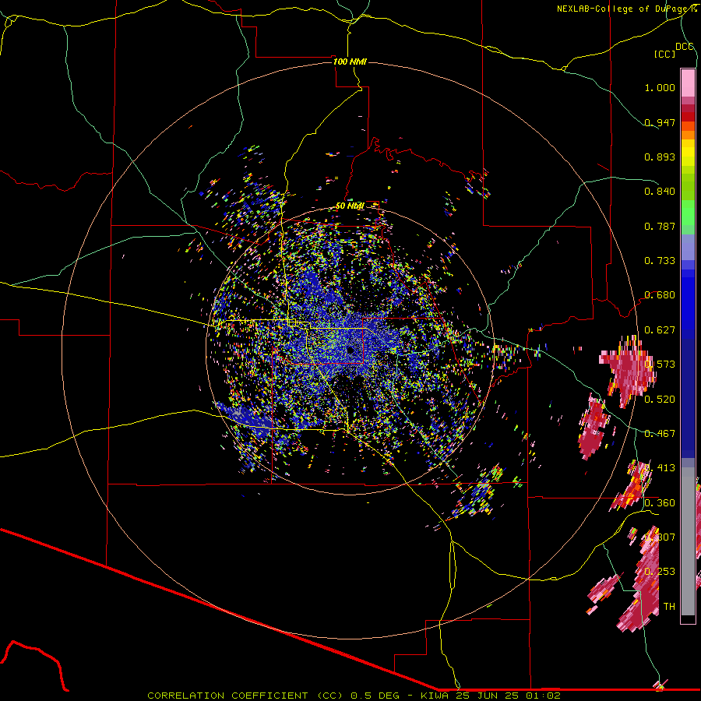Viewport: 701px width, 701px height.
Task: Select the 1.000 legend value
Action: coord(660,87)
